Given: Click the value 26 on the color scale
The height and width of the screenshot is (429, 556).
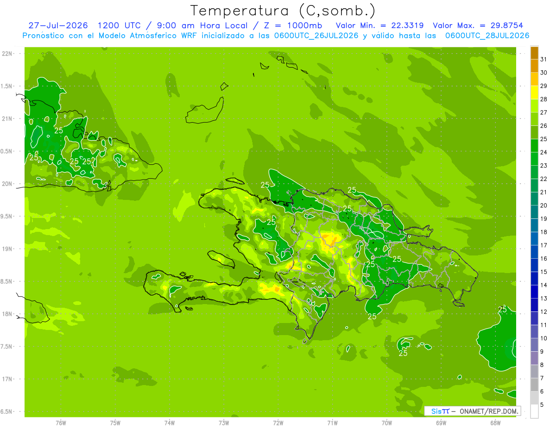Looking at the screenshot, I should [544, 125].
